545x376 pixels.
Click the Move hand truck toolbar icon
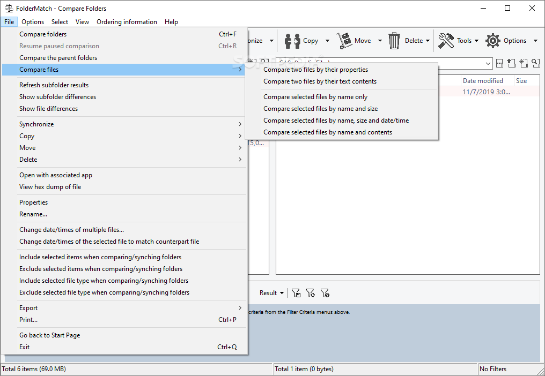(344, 41)
